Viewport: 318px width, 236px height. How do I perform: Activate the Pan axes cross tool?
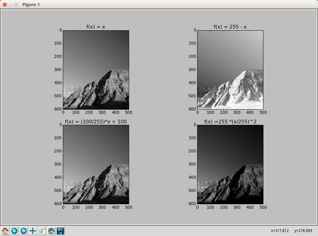[33, 231]
